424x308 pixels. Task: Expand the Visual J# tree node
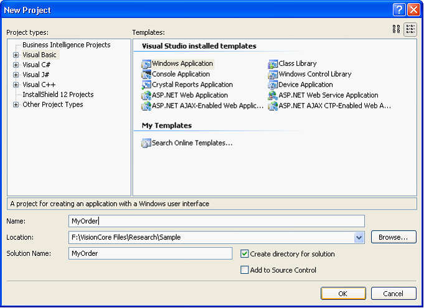click(x=16, y=75)
